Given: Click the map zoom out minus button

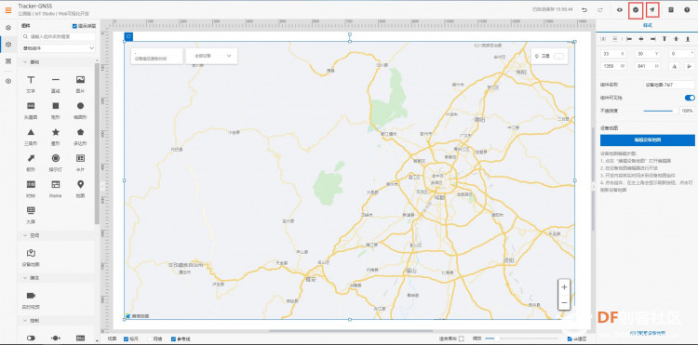Looking at the screenshot, I should click(x=565, y=303).
